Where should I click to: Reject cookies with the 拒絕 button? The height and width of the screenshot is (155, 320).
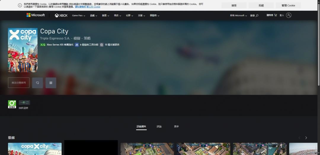[x=261, y=5]
